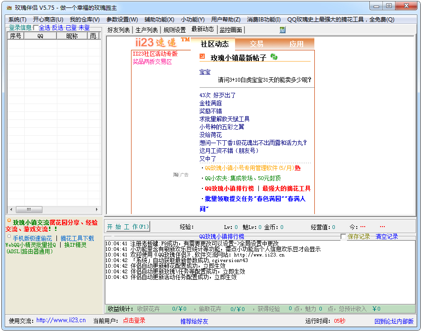The width and height of the screenshot is (423, 332).
Task: Click the WebQQ小精灵批量挂Q link
Action: point(30,245)
